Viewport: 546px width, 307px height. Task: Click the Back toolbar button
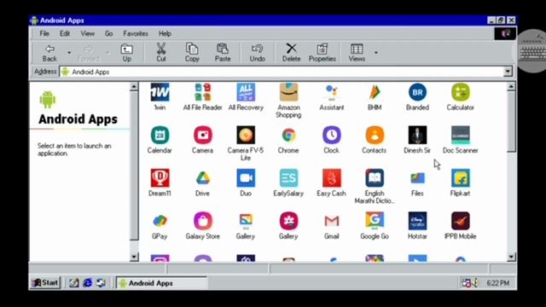click(x=49, y=53)
